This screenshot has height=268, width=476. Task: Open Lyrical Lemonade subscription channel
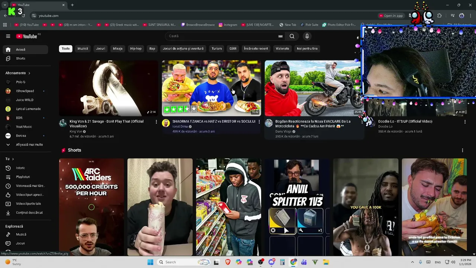tap(25, 109)
